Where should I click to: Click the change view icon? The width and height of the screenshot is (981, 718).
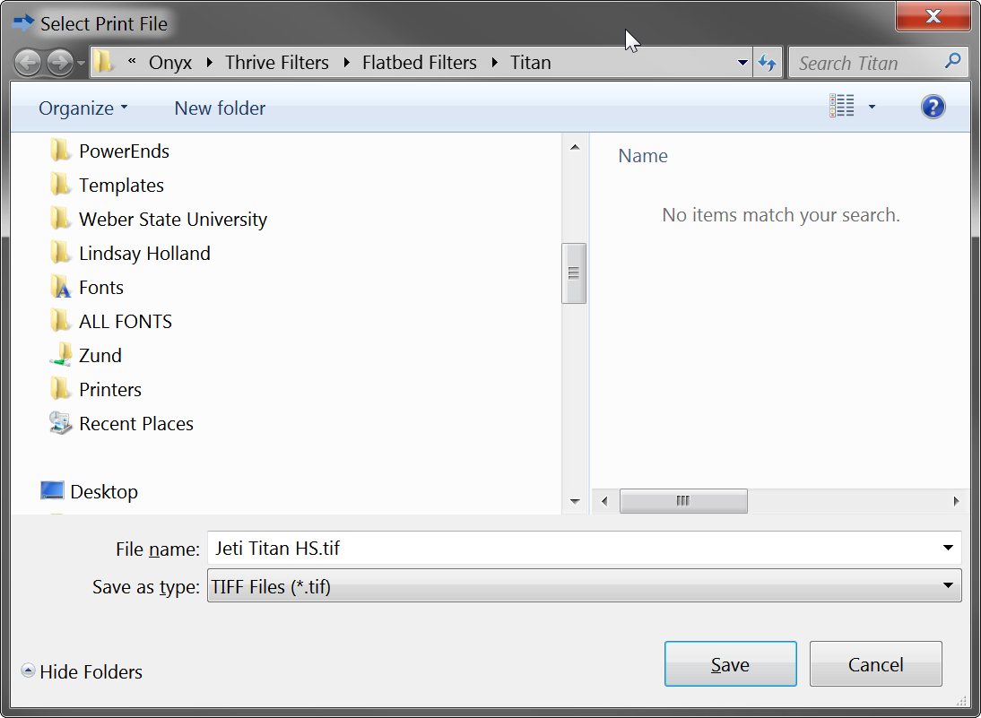click(841, 107)
